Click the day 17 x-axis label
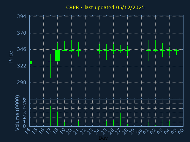The width and height of the screenshot is (190, 142). tap(48, 131)
